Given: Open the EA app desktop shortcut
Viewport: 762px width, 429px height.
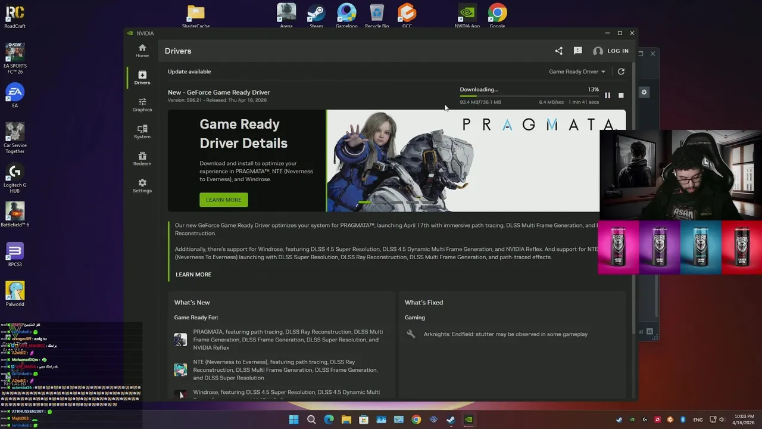Looking at the screenshot, I should point(15,96).
